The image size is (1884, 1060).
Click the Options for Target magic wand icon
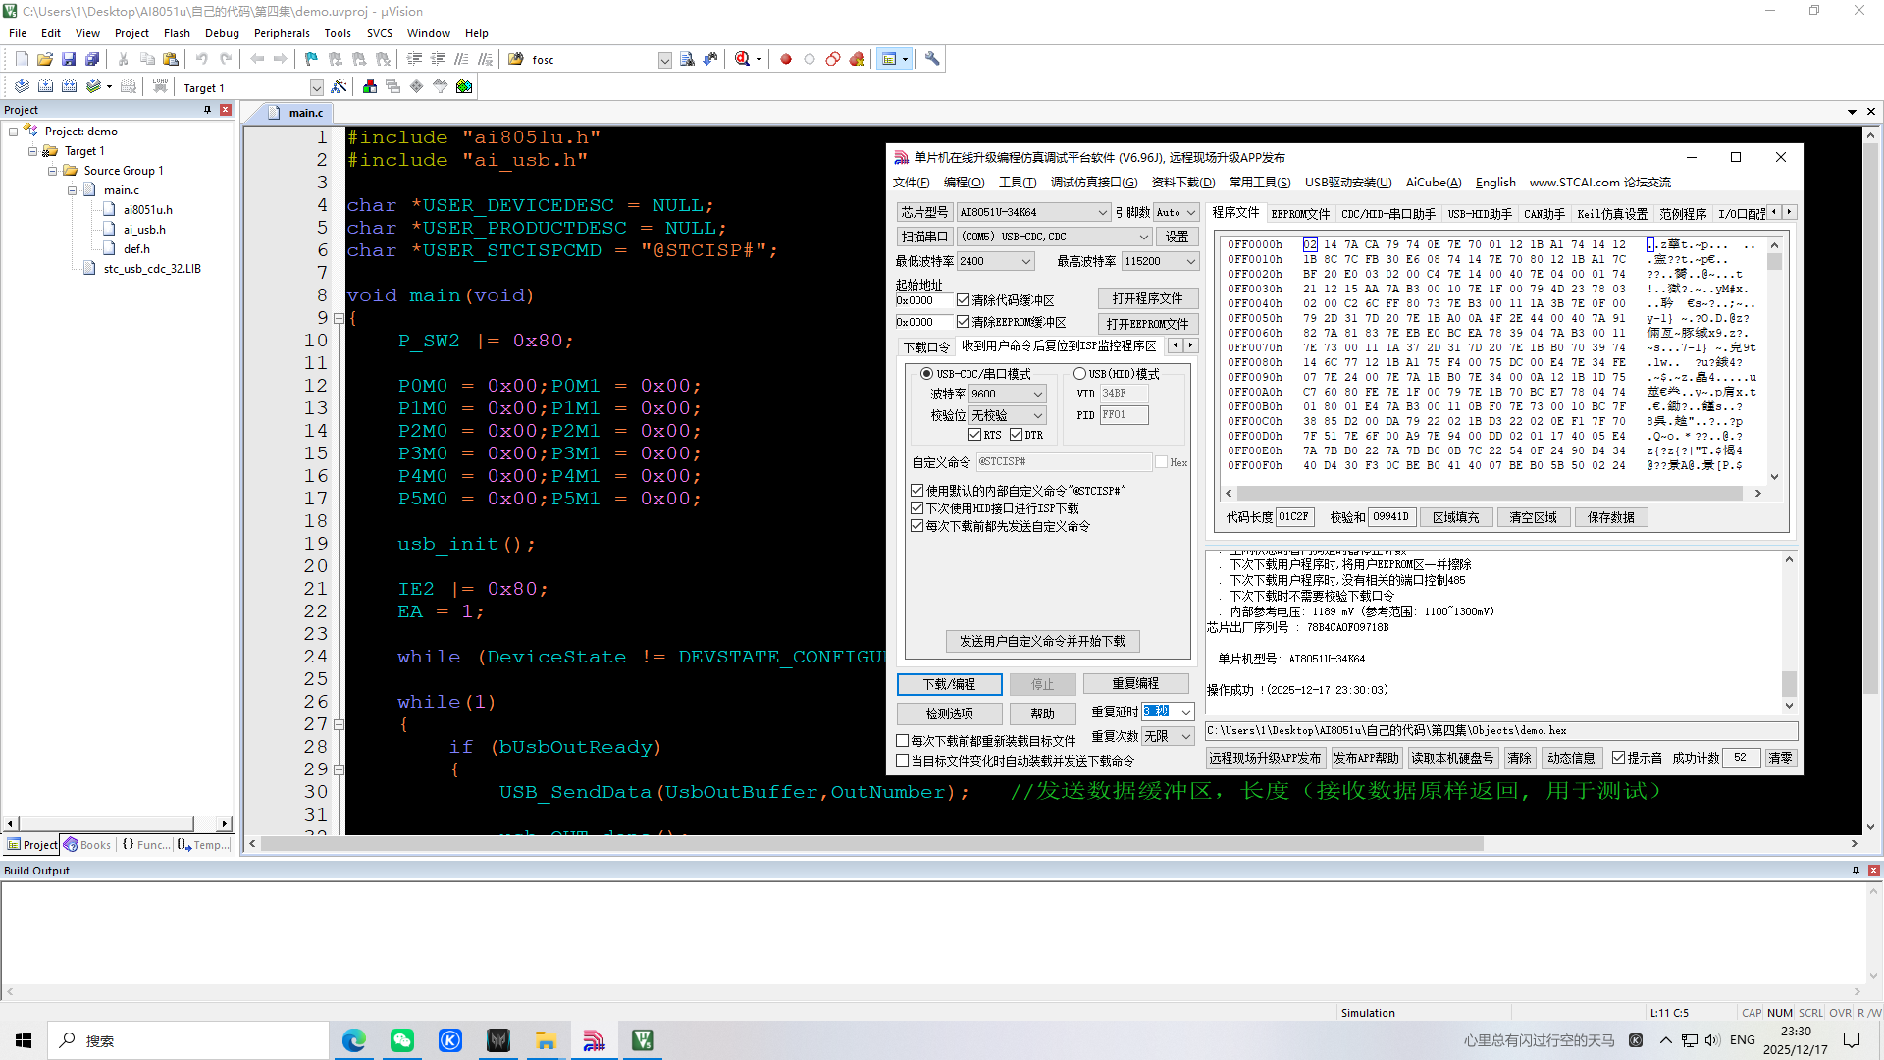coord(339,87)
